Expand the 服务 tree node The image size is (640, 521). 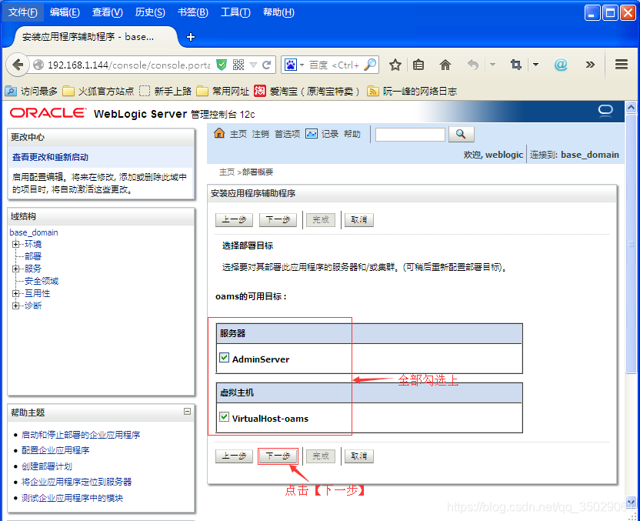coord(16,269)
